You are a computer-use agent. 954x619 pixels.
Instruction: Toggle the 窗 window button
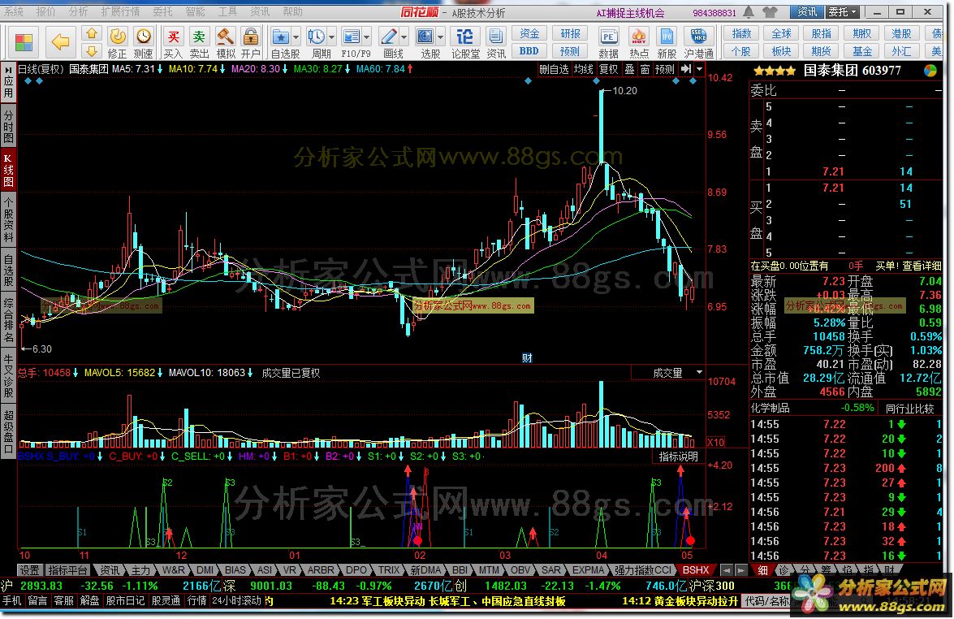(x=645, y=69)
